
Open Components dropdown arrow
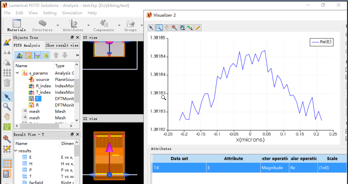(x=119, y=25)
